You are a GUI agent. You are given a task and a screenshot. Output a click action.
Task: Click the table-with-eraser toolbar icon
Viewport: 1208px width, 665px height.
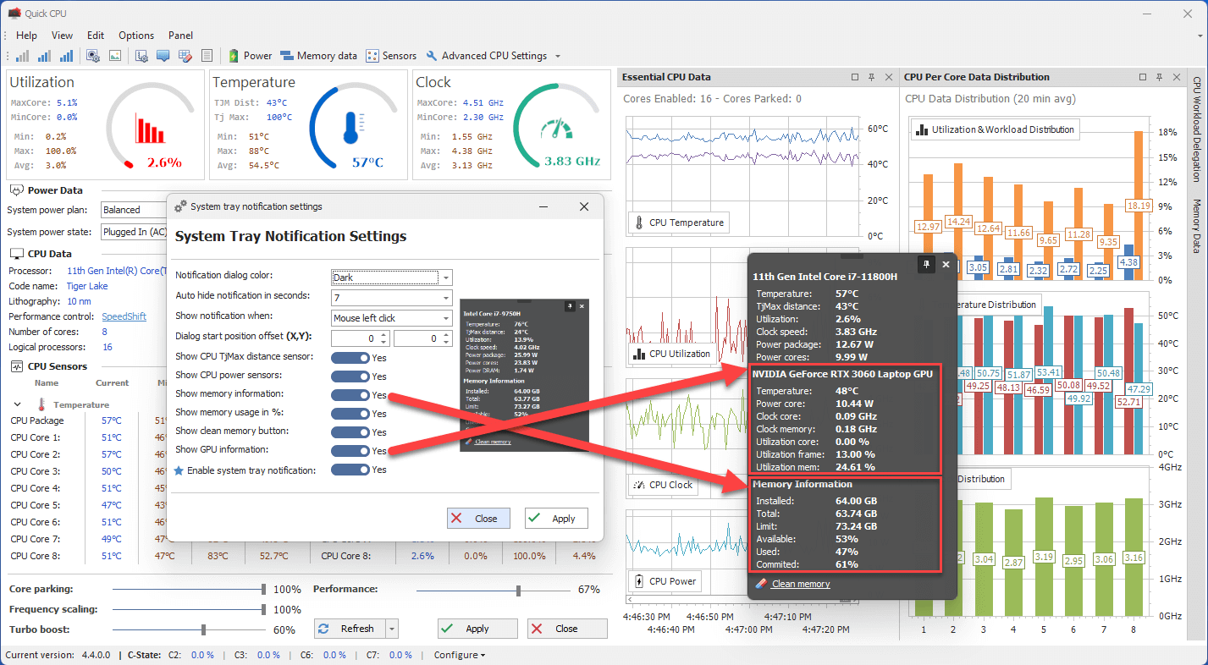click(x=185, y=56)
